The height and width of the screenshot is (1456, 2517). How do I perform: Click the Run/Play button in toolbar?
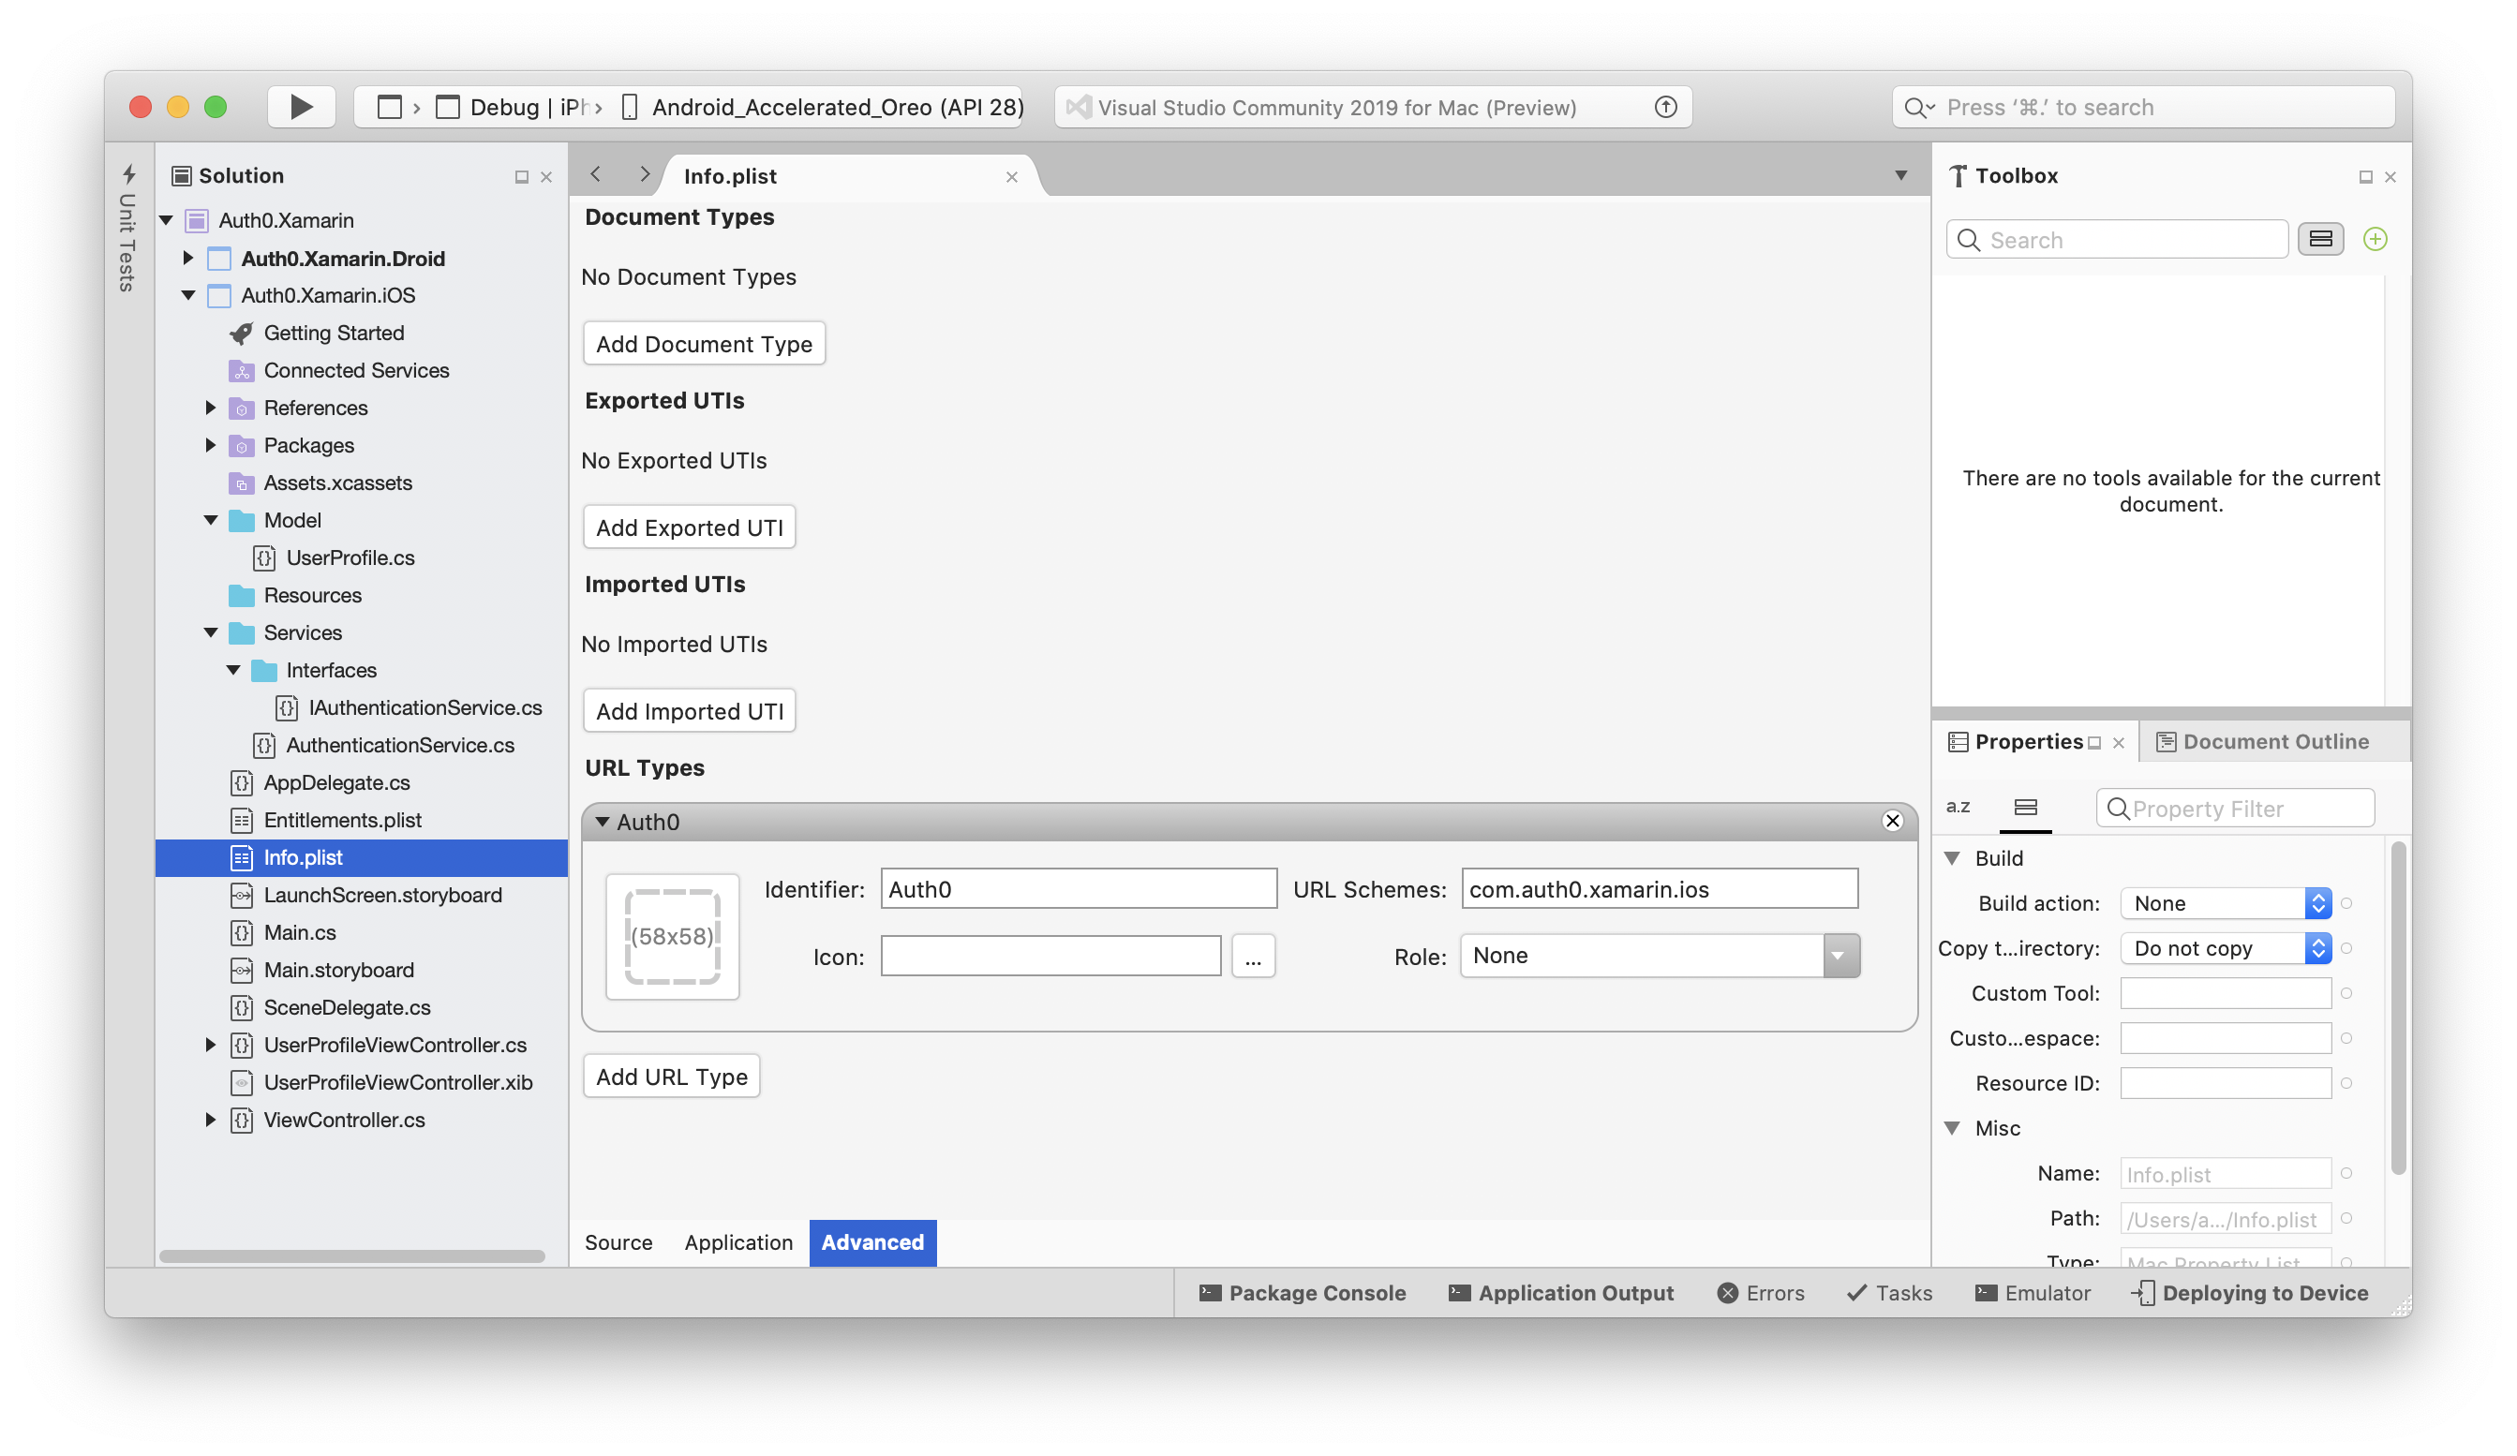click(x=300, y=106)
